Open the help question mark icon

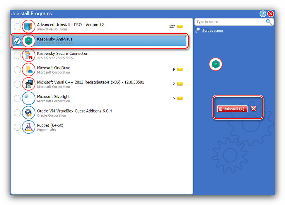(x=263, y=14)
